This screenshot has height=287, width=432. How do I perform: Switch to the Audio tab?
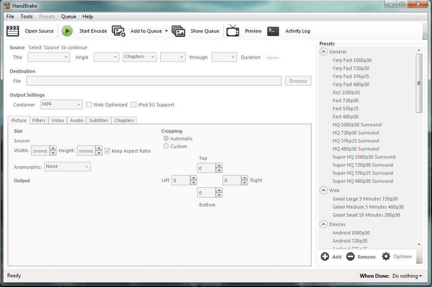[x=76, y=120]
